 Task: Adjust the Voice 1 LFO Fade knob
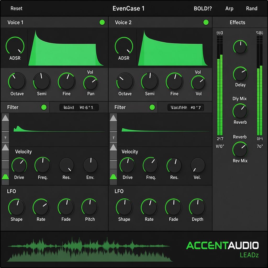(x=66, y=207)
